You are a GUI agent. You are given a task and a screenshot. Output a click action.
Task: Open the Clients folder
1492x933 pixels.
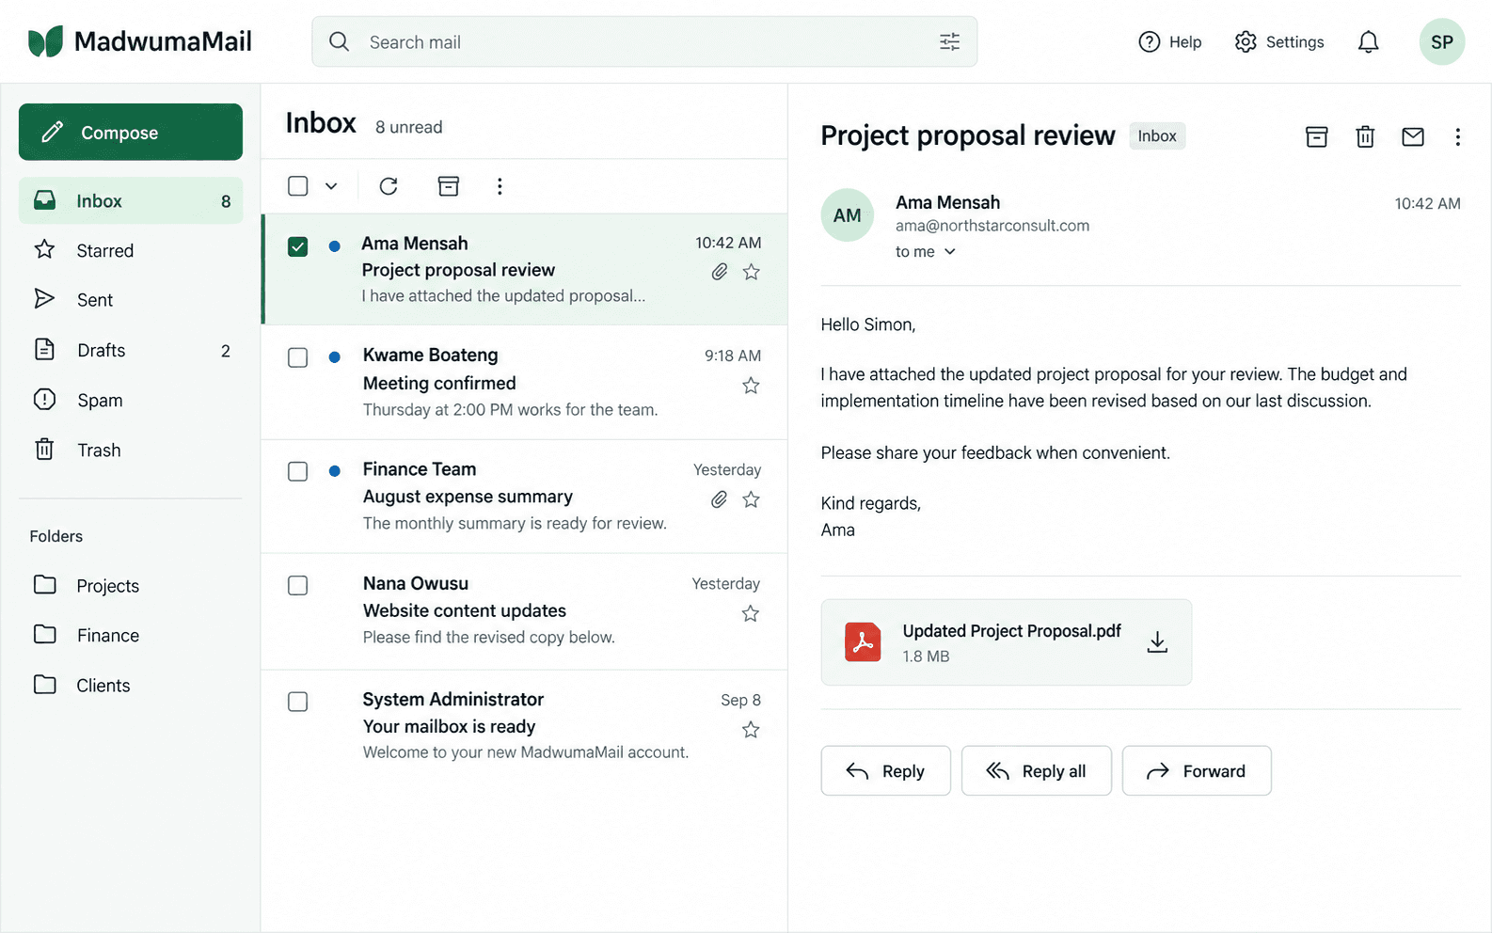coord(131,686)
